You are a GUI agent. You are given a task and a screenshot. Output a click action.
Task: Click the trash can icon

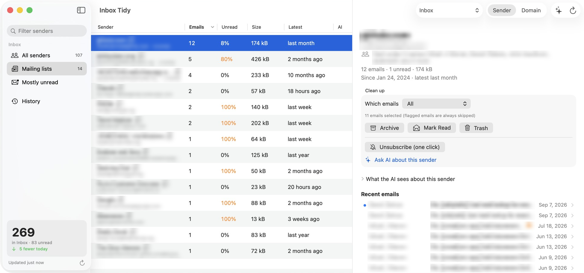(467, 128)
